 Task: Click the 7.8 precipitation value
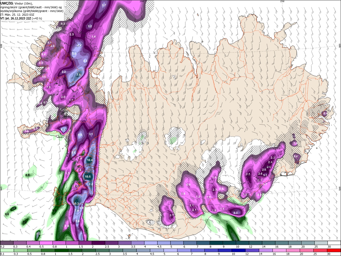(x=79, y=75)
